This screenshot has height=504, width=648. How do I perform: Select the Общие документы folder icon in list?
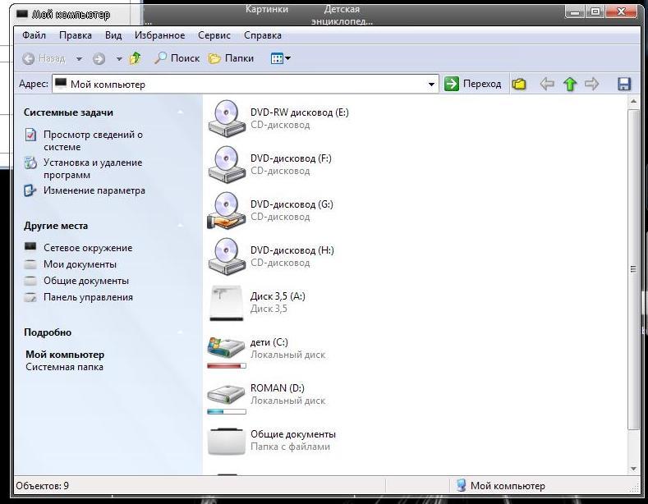(x=226, y=442)
